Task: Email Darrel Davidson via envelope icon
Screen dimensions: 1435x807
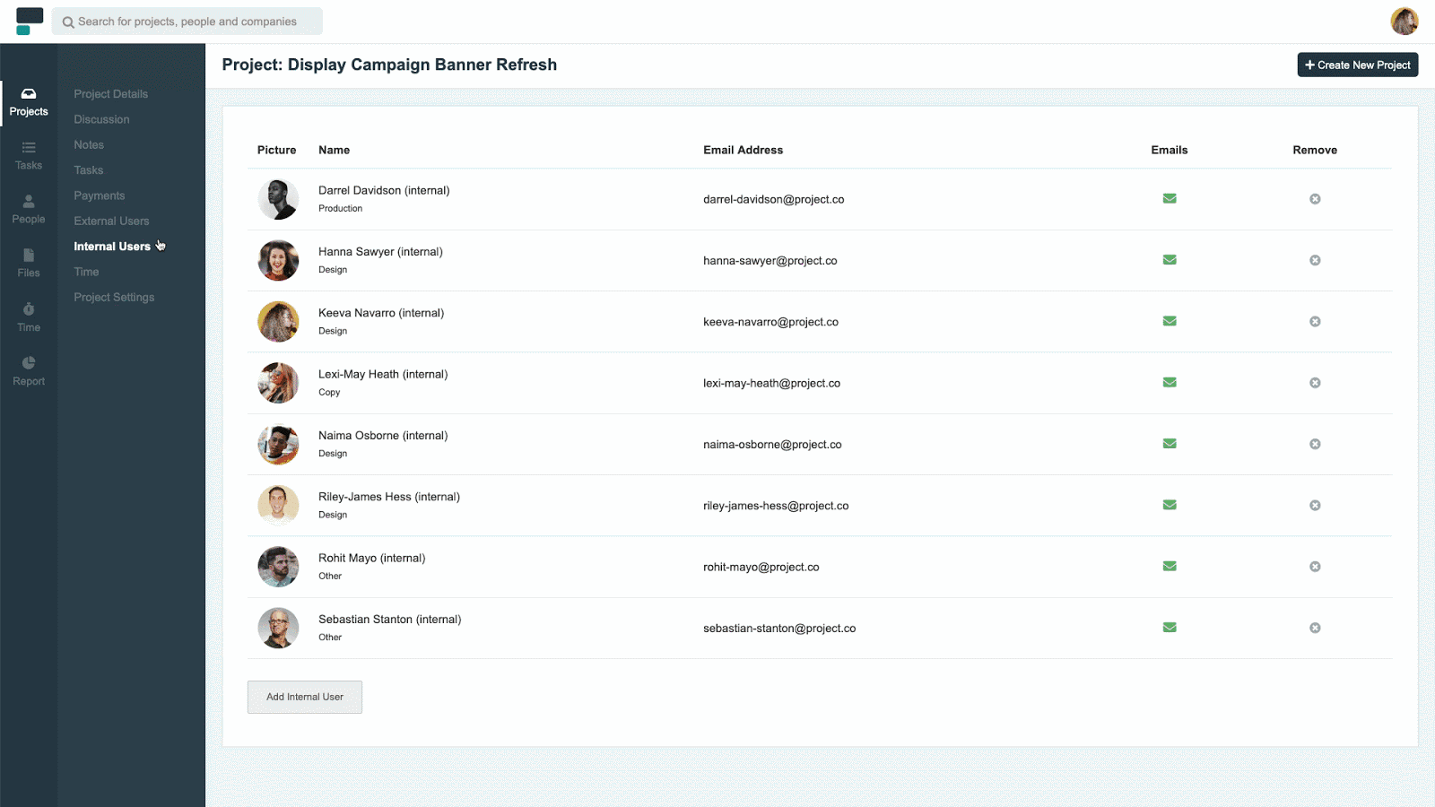Action: (1170, 199)
